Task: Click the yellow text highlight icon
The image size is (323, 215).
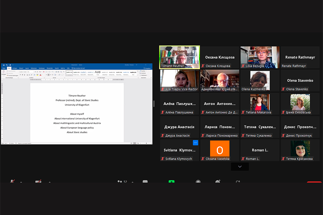Action: point(37,75)
